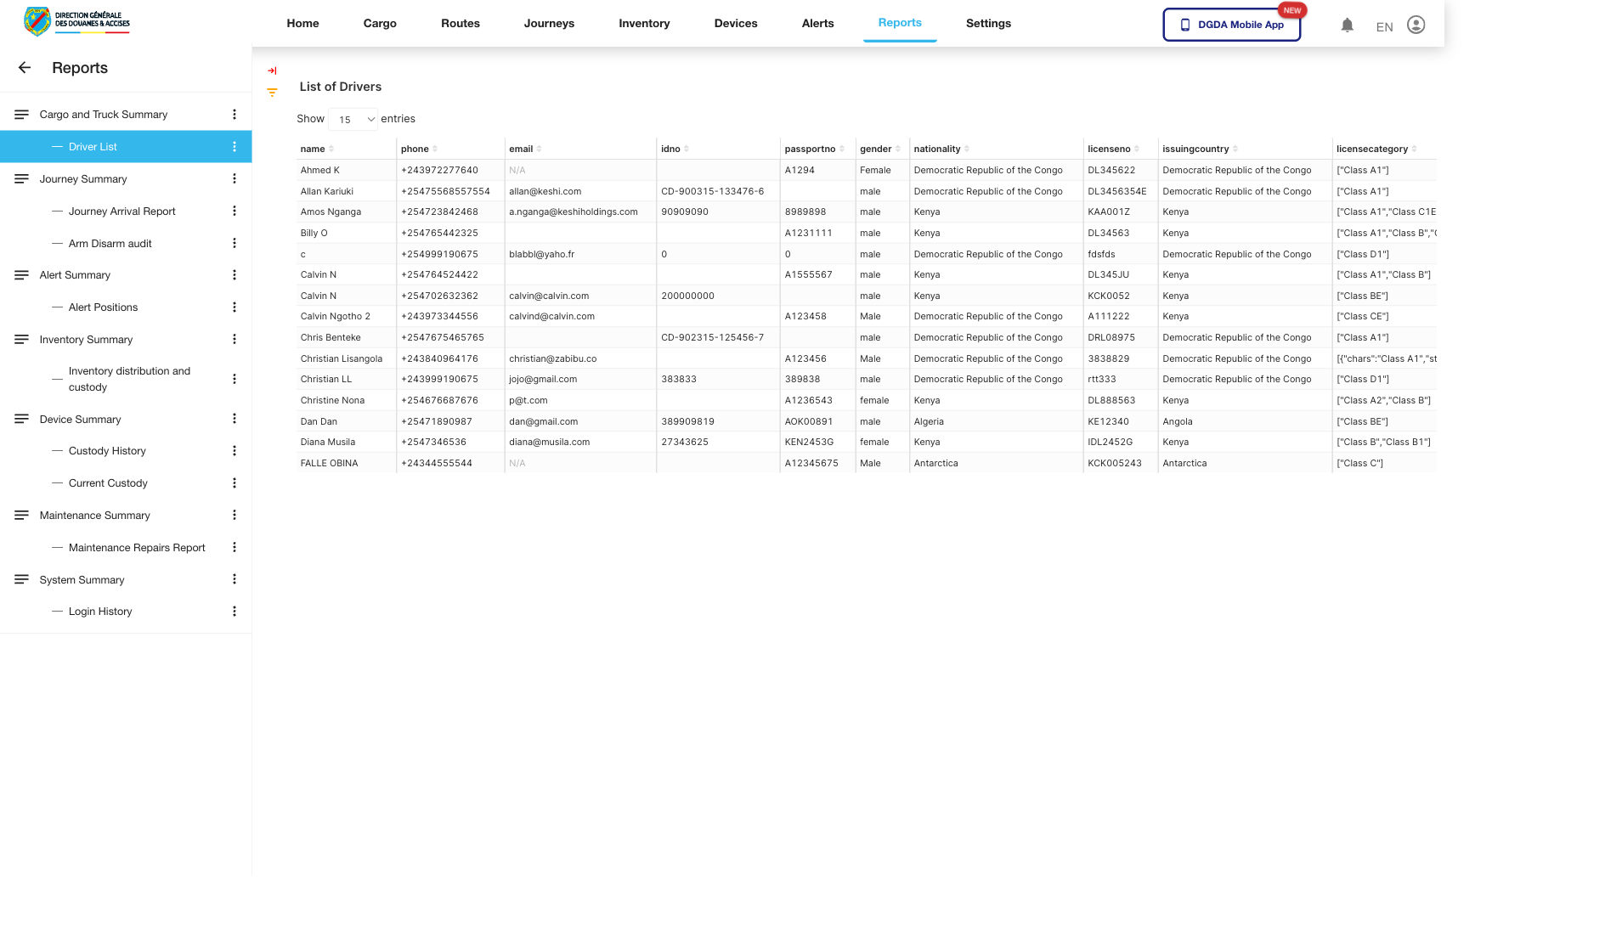Image resolution: width=1605 pixels, height=925 pixels.
Task: Expand the Device Summary group
Action: (80, 420)
